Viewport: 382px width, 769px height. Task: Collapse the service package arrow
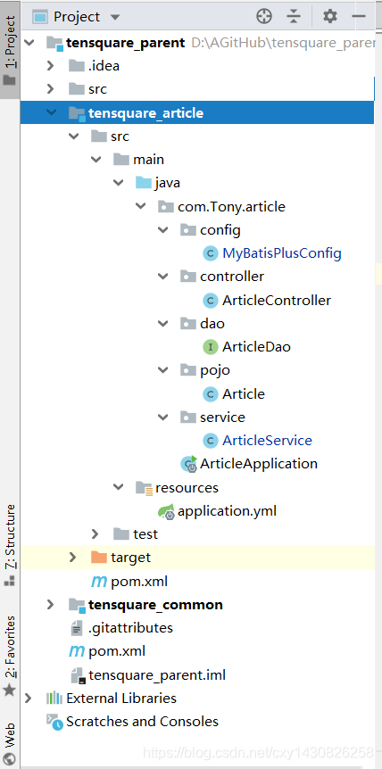[162, 417]
